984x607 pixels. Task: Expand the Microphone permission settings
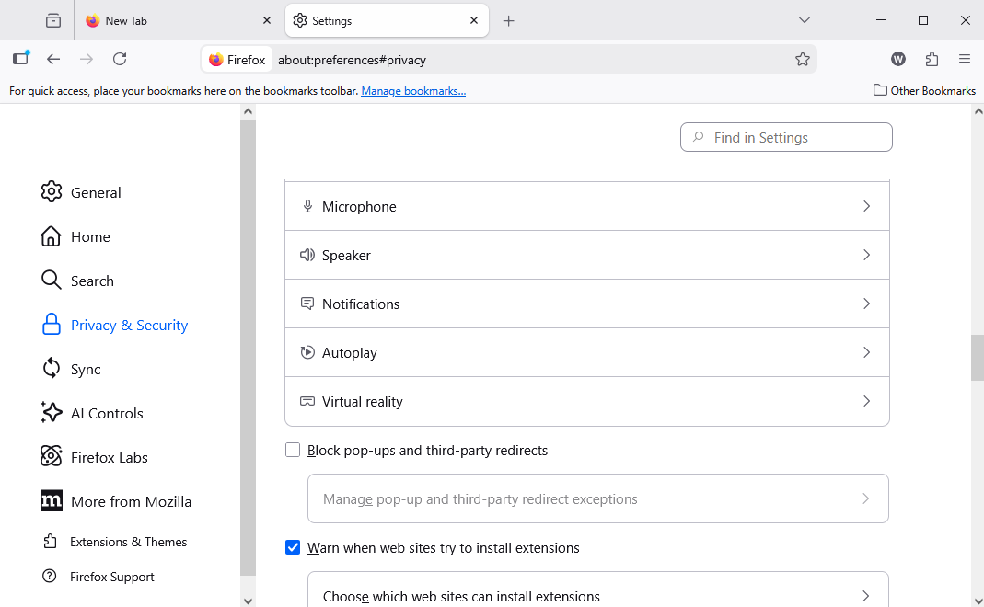click(x=586, y=206)
